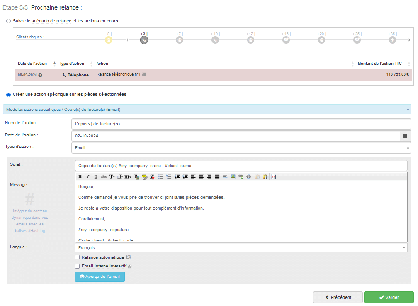Select 'Suivre le scénario de relance' option

pyautogui.click(x=9, y=21)
